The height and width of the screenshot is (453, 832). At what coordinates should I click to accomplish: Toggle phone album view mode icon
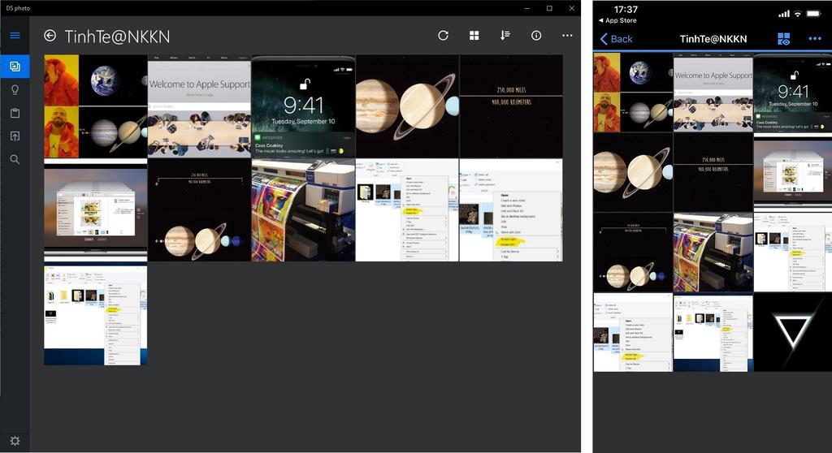tap(784, 39)
